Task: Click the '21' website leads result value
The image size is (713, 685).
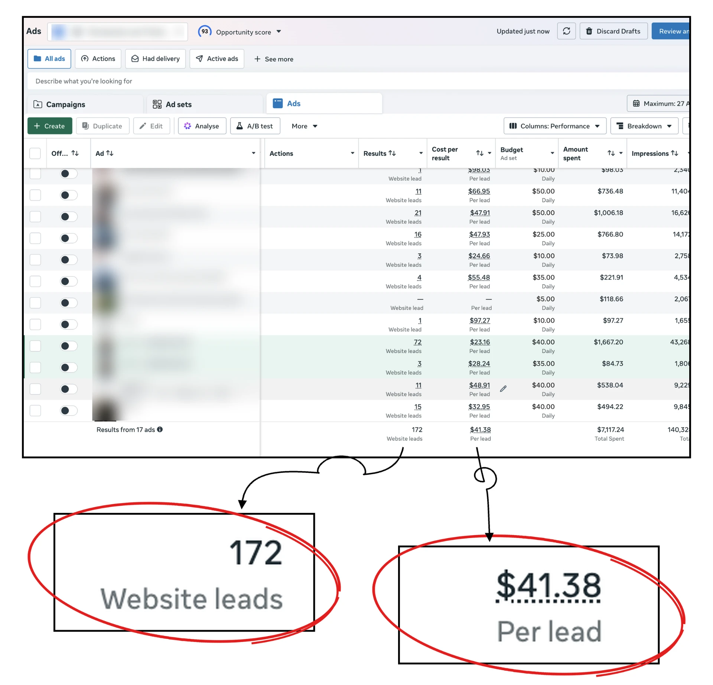Action: point(418,213)
